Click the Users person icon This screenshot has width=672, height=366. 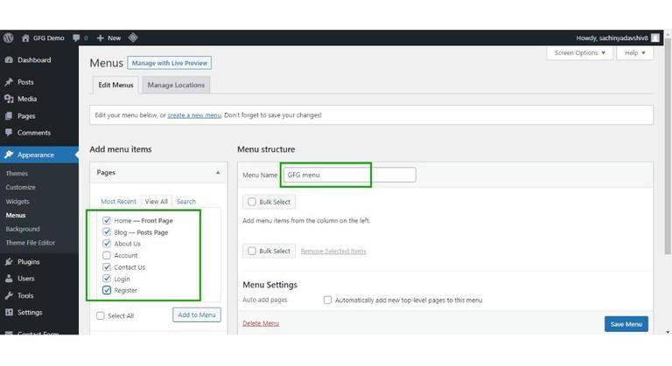click(x=9, y=279)
